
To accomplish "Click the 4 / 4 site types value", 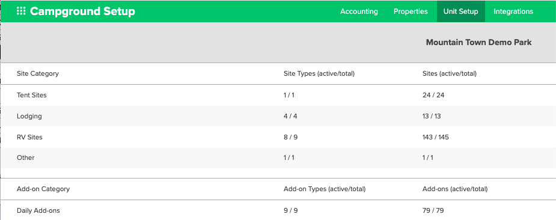I will [290, 116].
